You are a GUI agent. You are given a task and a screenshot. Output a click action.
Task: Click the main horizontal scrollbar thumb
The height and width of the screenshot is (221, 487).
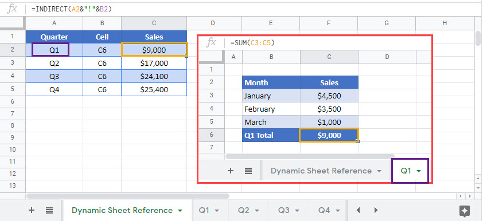point(128,196)
